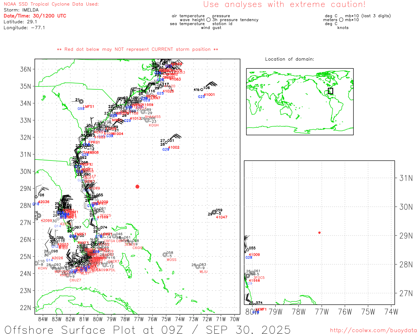The image size is (417, 334).
Task: Click the 74W label on inset map
Action: (391, 311)
